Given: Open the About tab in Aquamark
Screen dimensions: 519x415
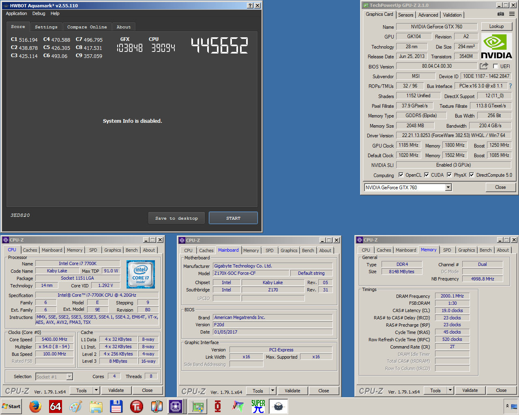Looking at the screenshot, I should tap(124, 27).
